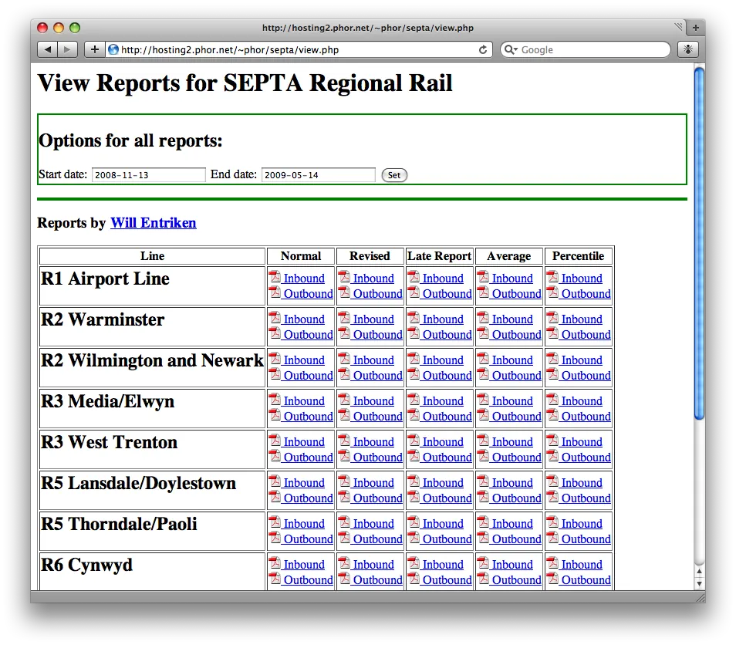736x645 pixels.
Task: Open the Will Entriken link
Action: (154, 222)
